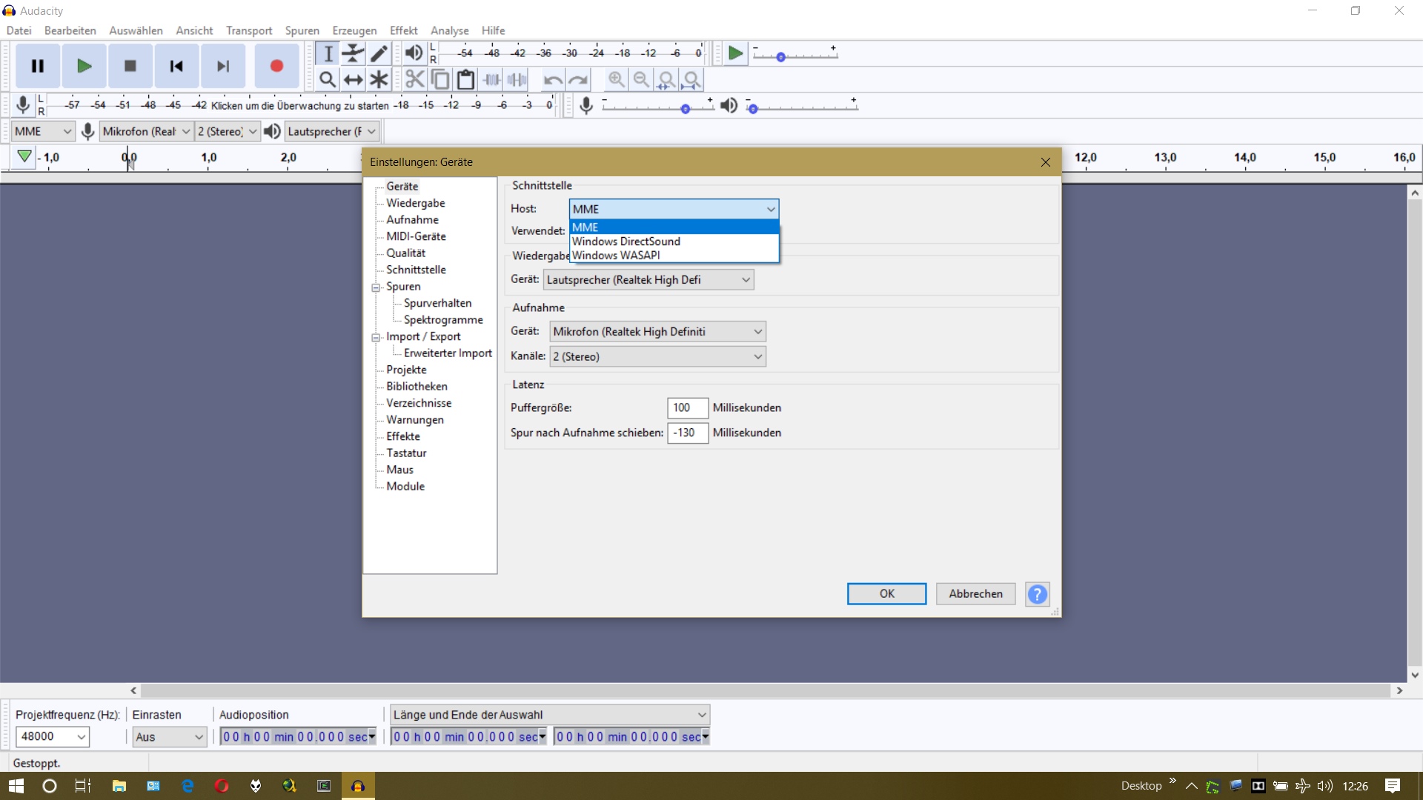Select the Envelope tool
Screen dimensions: 1423x800
pyautogui.click(x=354, y=53)
